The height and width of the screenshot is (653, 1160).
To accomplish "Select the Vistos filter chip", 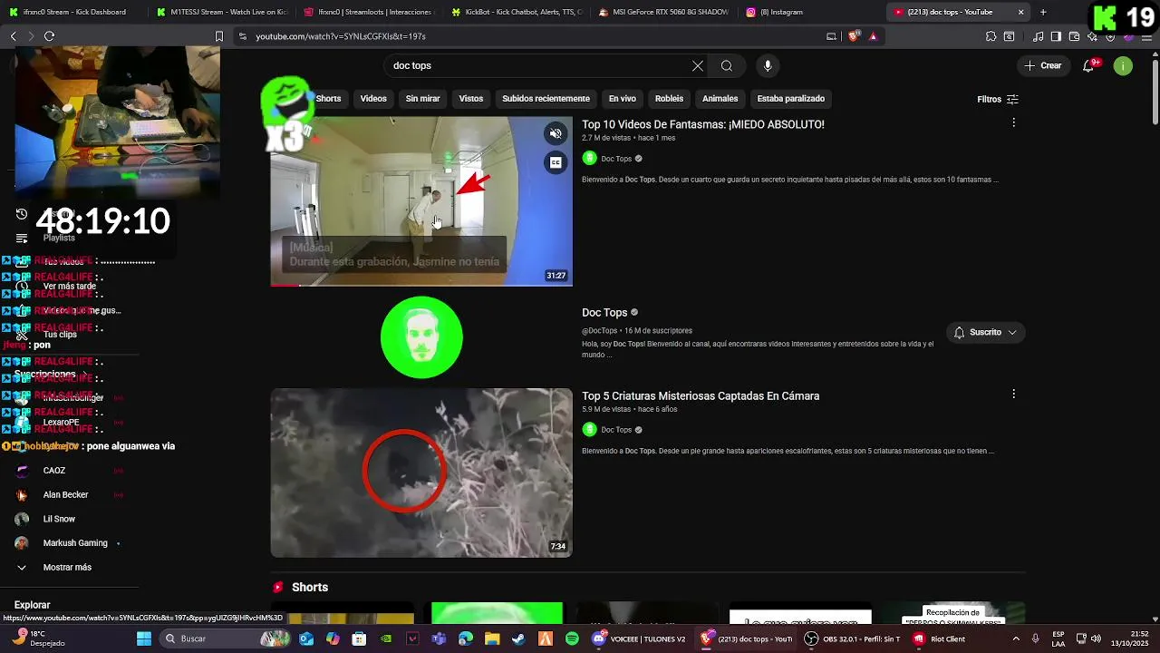I will [471, 98].
